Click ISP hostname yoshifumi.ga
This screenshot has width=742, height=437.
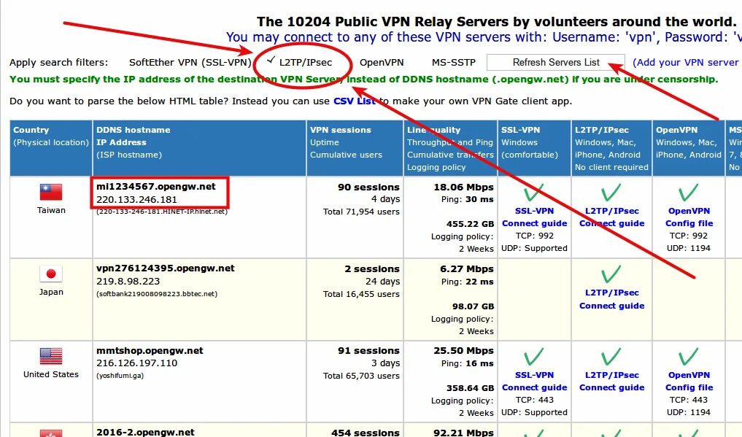coord(120,376)
